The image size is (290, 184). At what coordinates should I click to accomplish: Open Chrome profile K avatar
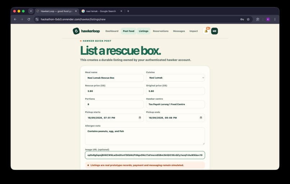point(268,19)
